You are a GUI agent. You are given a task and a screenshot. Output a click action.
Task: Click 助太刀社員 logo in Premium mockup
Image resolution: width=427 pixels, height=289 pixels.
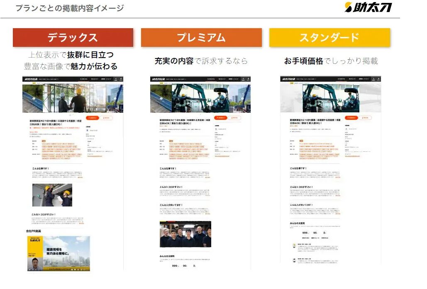coord(158,79)
